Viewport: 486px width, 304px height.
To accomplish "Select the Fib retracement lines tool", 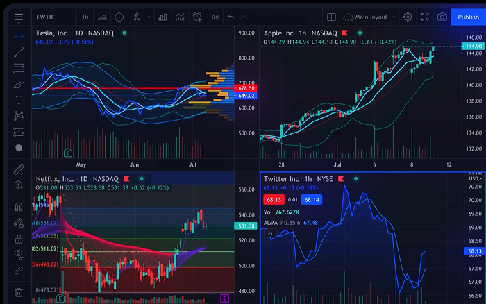I will coord(19,68).
